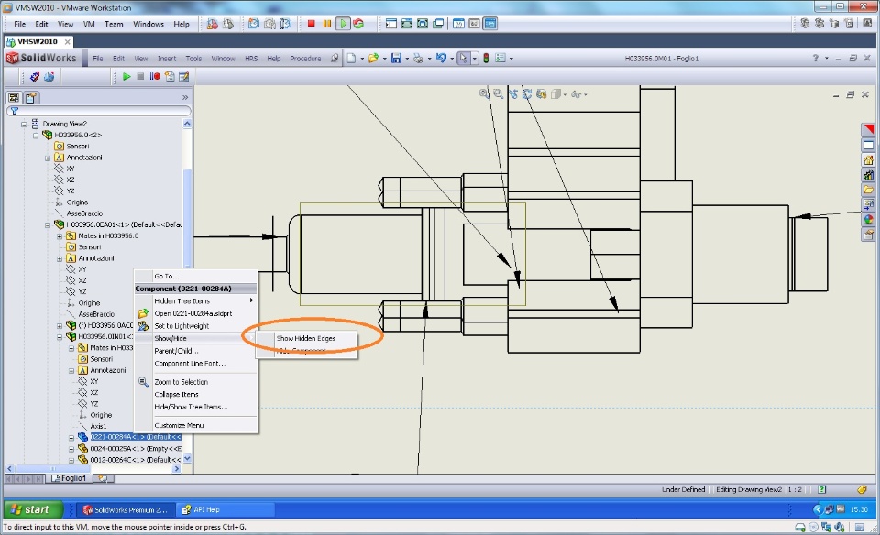880x535 pixels.
Task: Open the SolidWorks Tools menu
Action: coord(193,59)
